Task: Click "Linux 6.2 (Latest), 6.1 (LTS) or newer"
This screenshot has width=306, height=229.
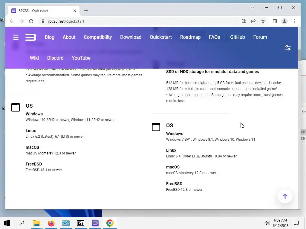Action: (55, 137)
